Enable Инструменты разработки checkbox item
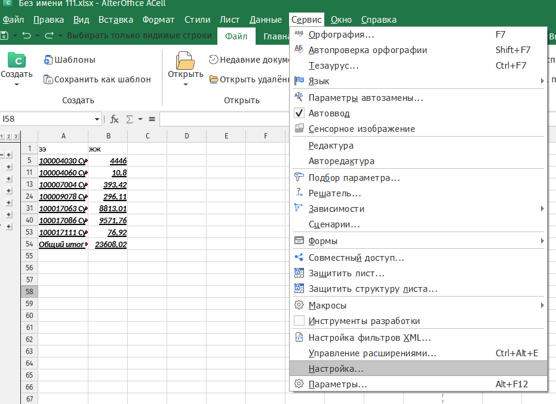 (x=364, y=321)
